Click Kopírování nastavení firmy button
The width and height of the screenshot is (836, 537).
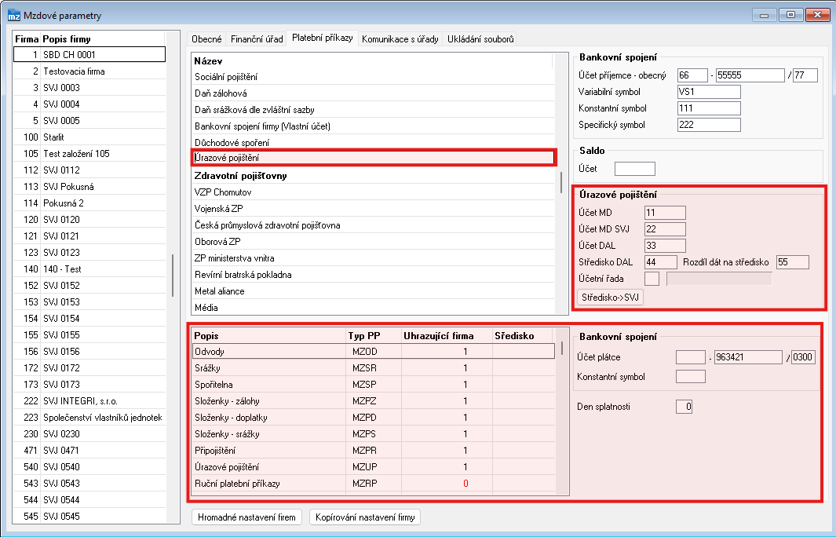pos(366,517)
